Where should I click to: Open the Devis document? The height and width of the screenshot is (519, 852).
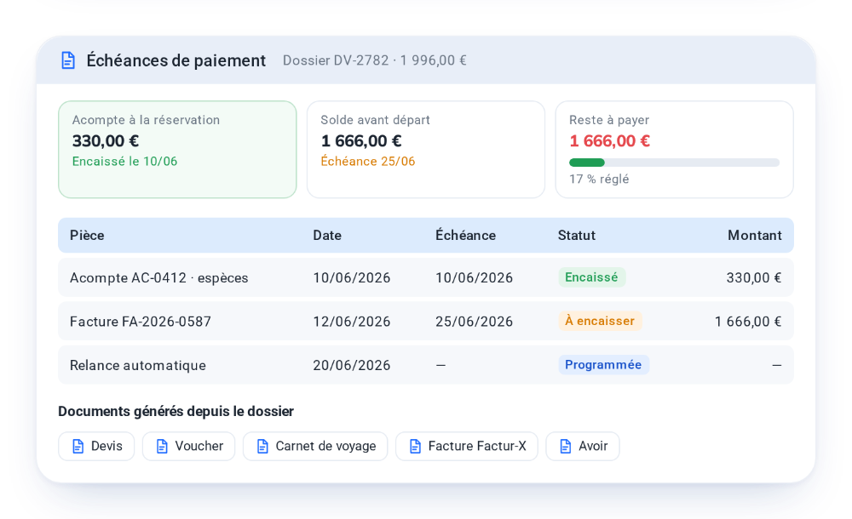coord(96,446)
